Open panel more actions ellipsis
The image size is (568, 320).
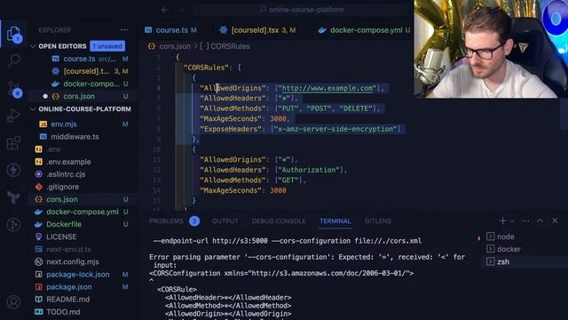click(525, 221)
